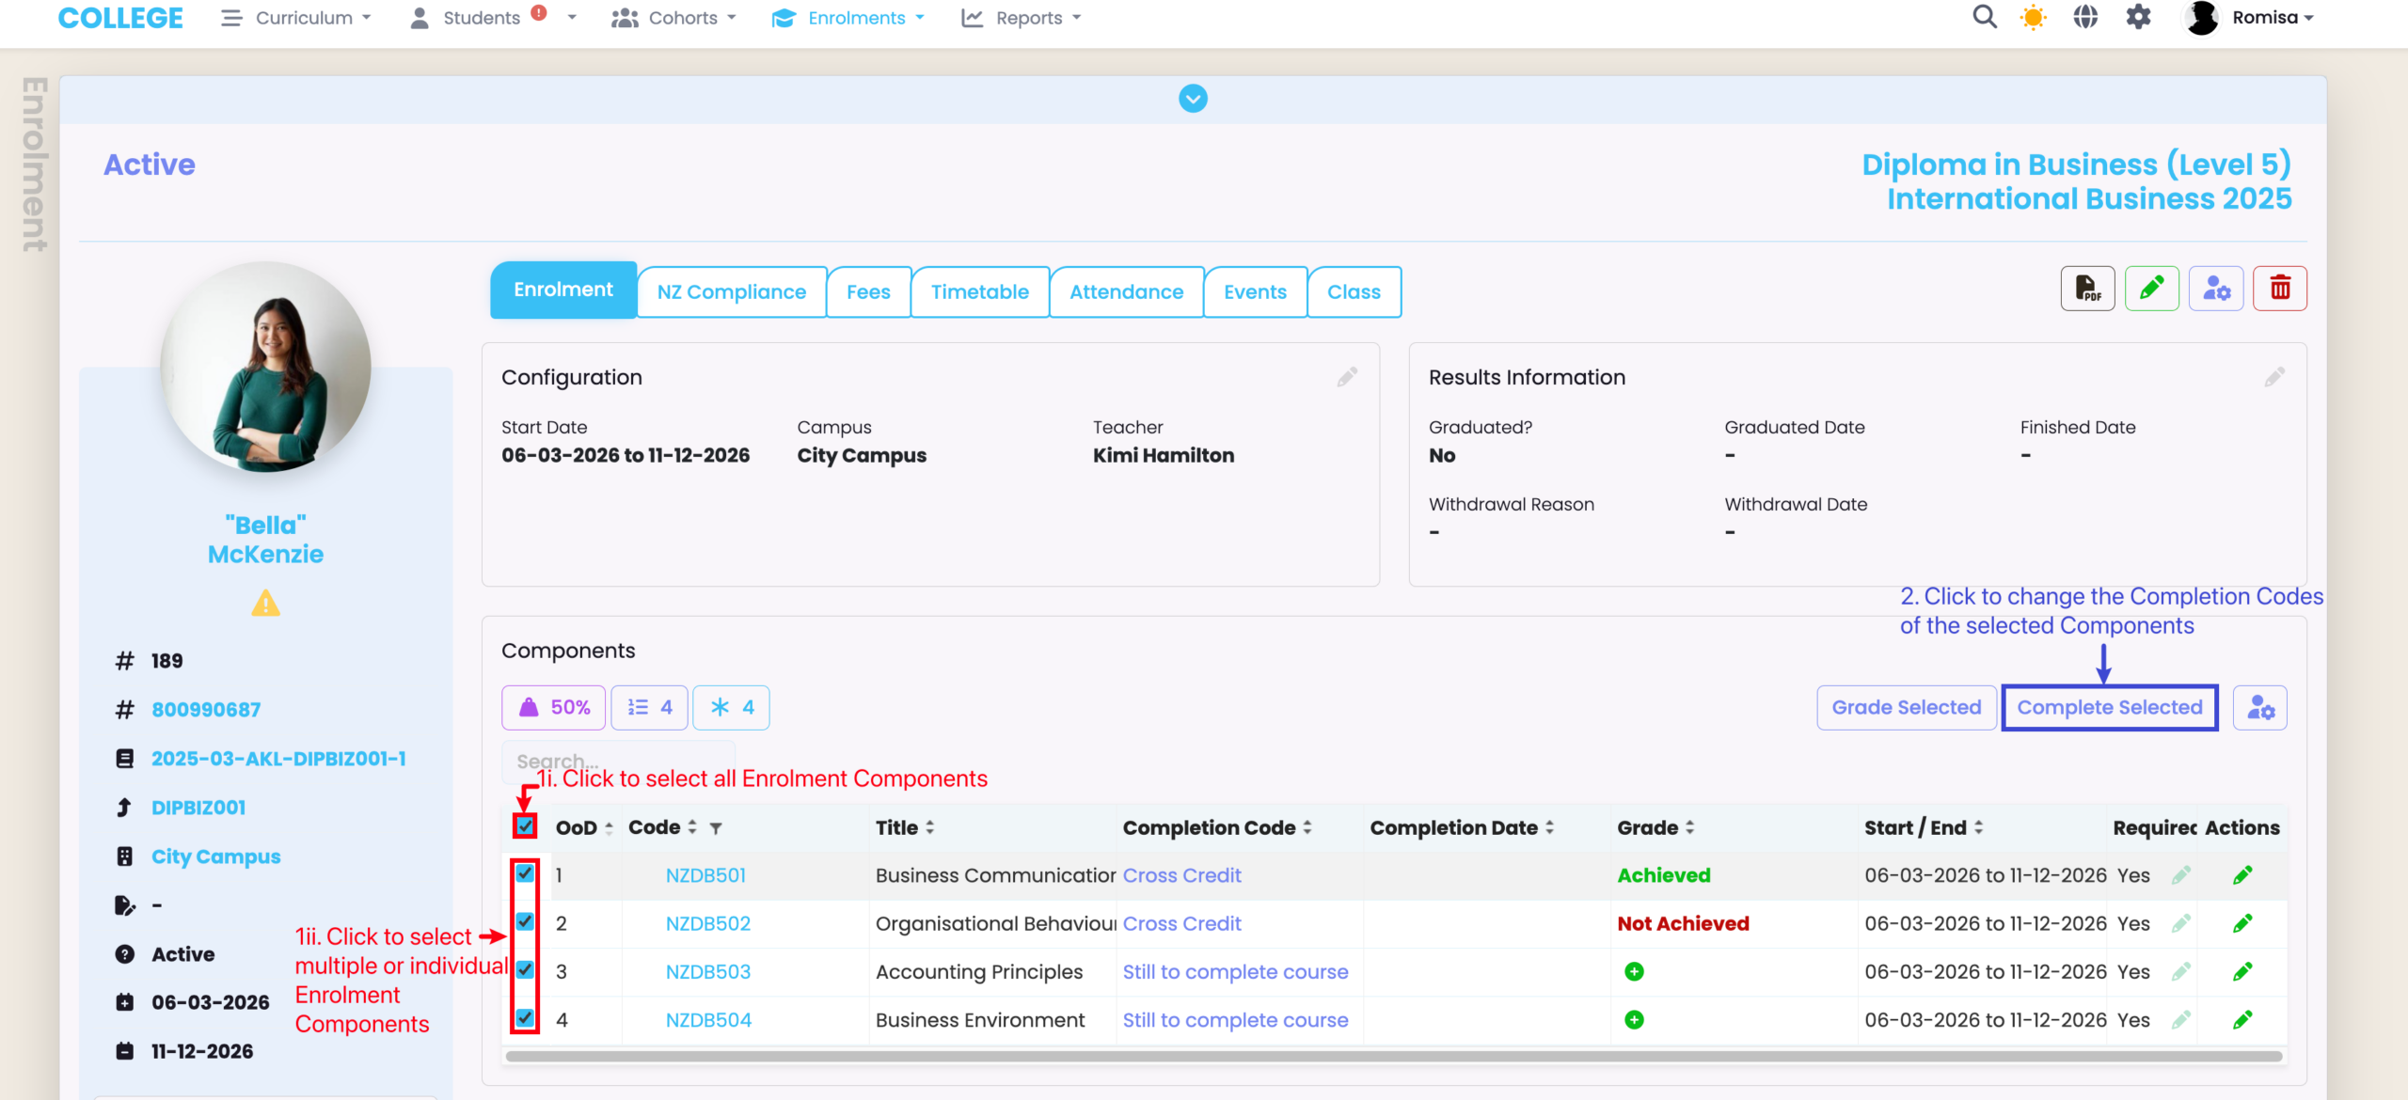2408x1100 pixels.
Task: Toggle the sun theme icon
Action: tap(2033, 18)
